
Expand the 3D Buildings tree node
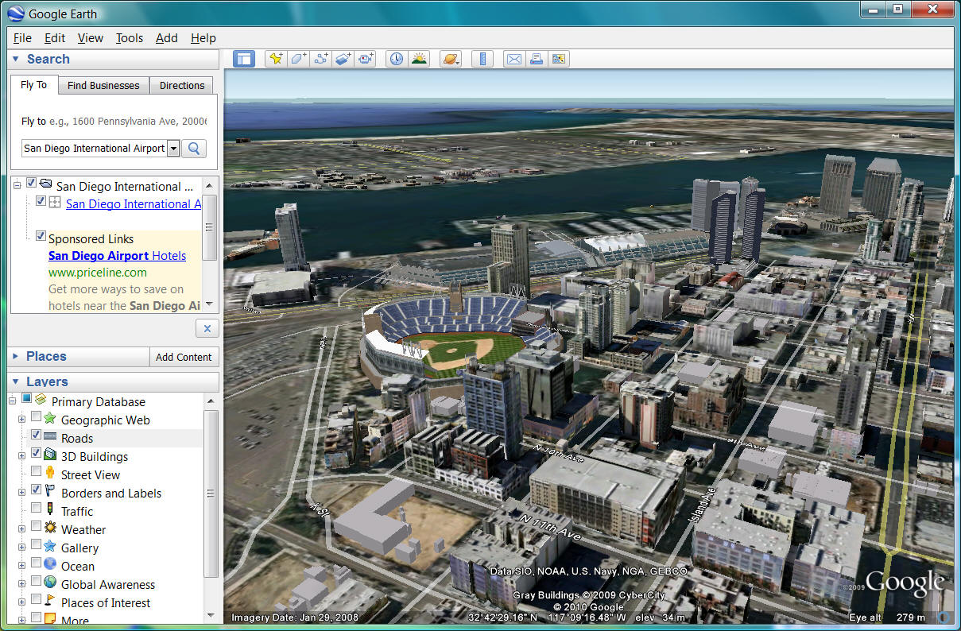21,456
